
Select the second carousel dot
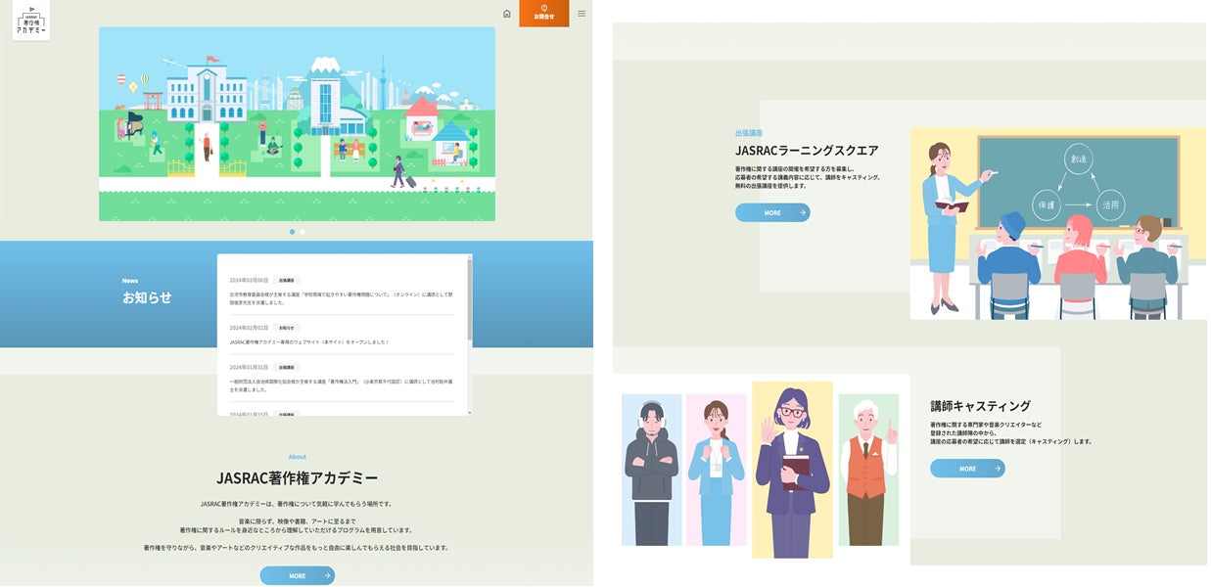tap(303, 232)
